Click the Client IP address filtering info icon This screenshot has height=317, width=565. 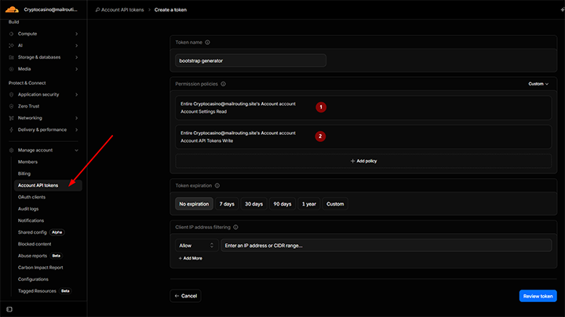[235, 228]
